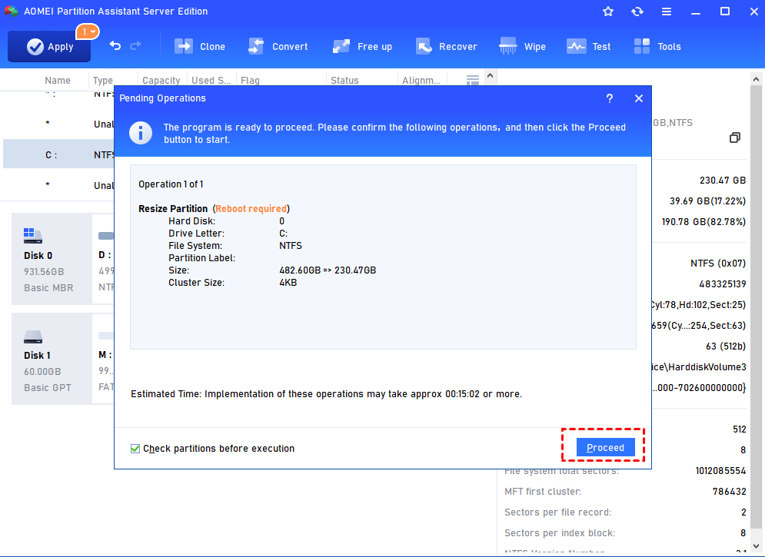
Task: Undo the last pending operation
Action: [x=115, y=46]
